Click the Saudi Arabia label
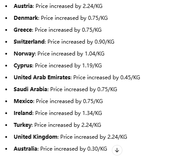Image resolution: width=188 pixels, height=159 pixels. point(30,89)
